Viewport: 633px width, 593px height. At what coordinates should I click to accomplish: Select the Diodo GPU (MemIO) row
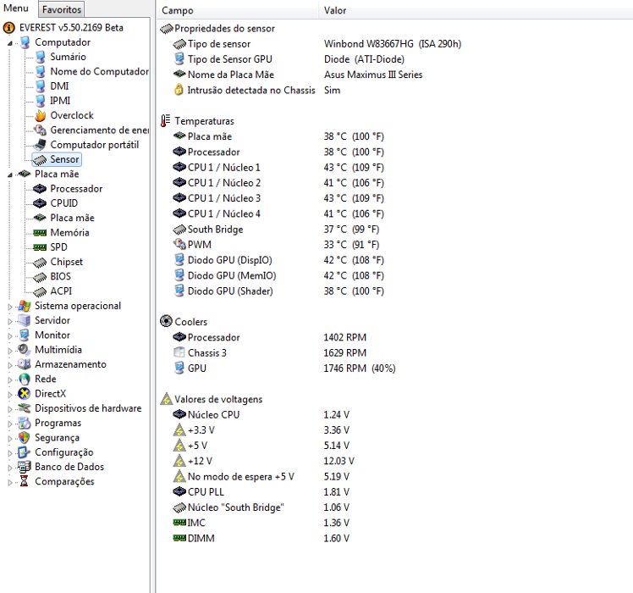(x=278, y=275)
